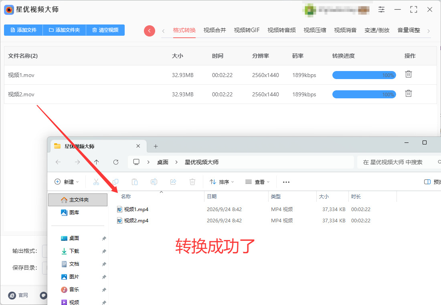Click the Cut scissors icon in Explorer
Image resolution: width=441 pixels, height=305 pixels.
point(96,182)
